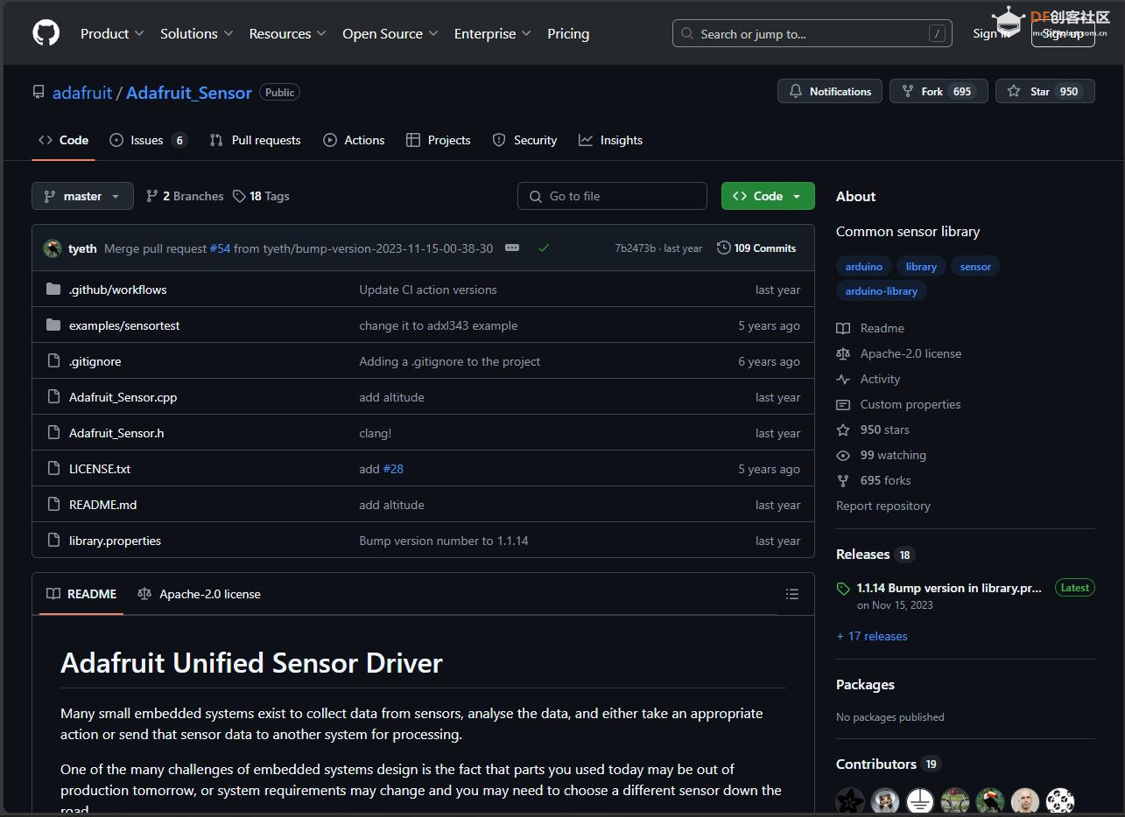Screen dimensions: 1125x817
Task: Open commit message ellipsis next to tyeth commit
Action: [512, 248]
